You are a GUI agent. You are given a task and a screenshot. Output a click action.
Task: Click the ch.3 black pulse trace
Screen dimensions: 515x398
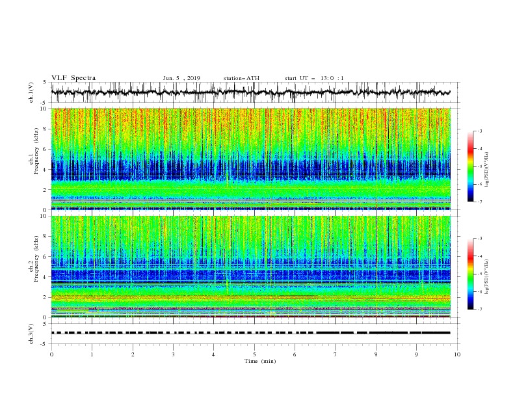coord(250,333)
